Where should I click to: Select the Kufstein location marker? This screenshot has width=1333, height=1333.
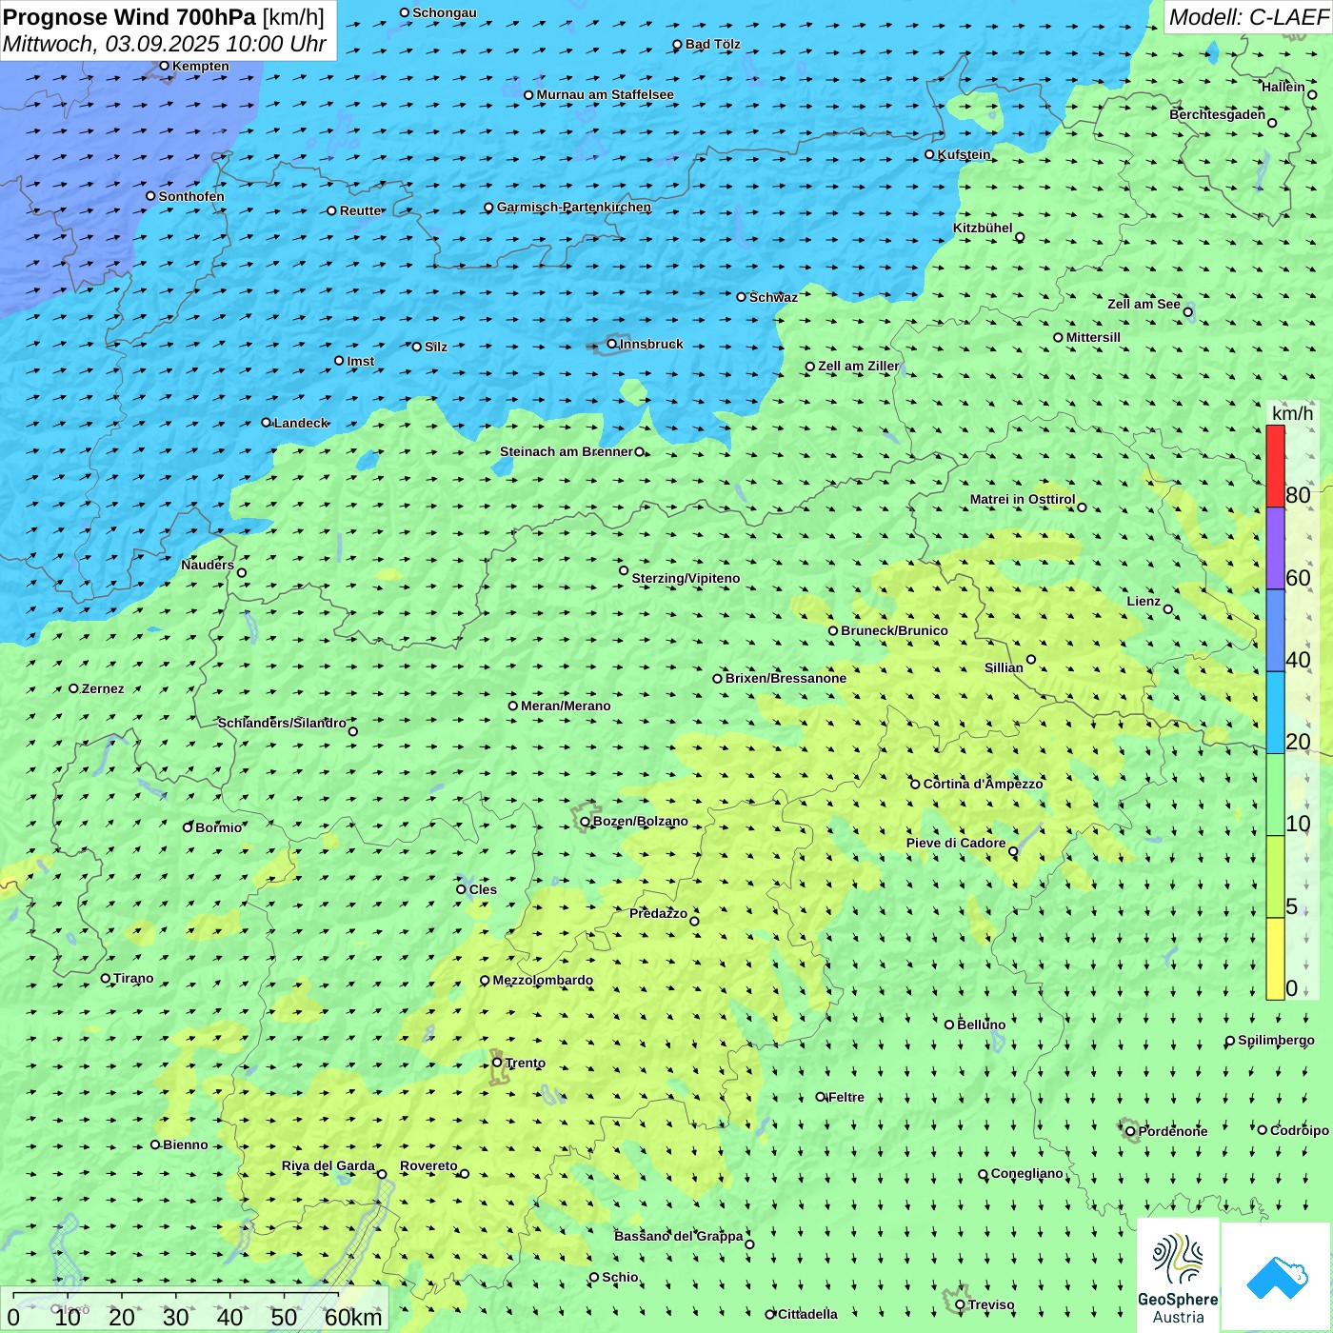[930, 154]
